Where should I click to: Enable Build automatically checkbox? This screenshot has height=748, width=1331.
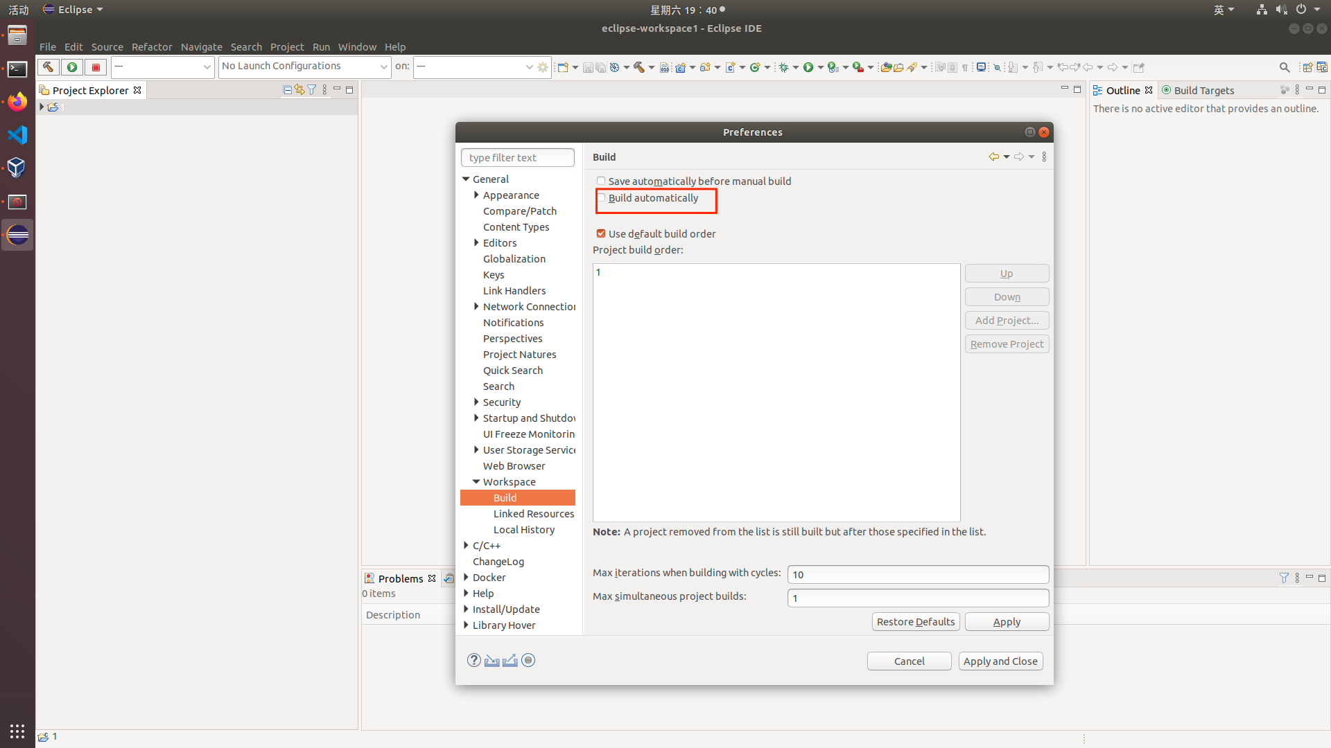[x=601, y=198]
